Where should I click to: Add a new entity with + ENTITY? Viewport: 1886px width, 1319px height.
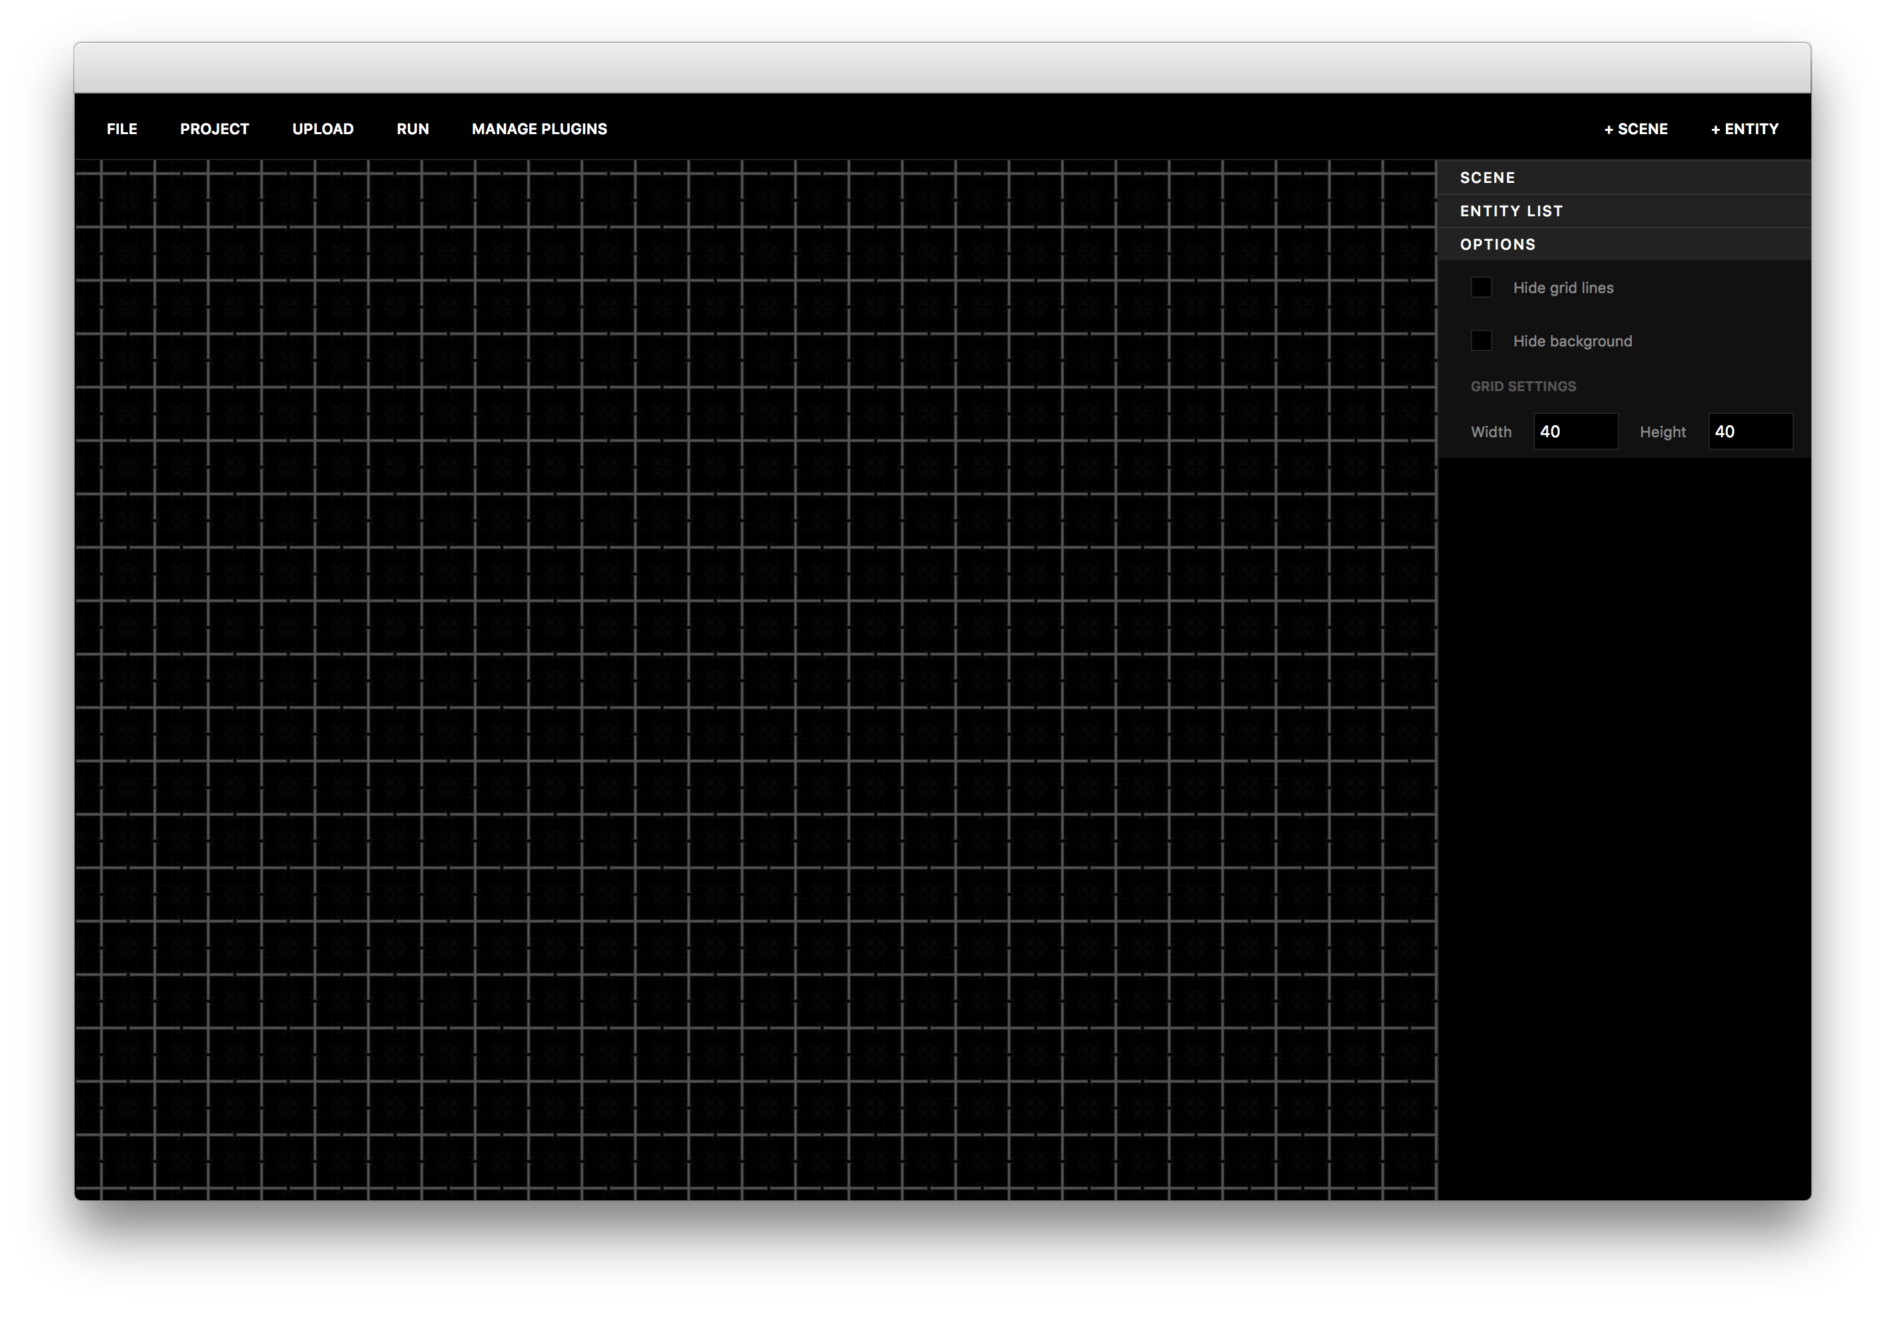click(x=1745, y=129)
